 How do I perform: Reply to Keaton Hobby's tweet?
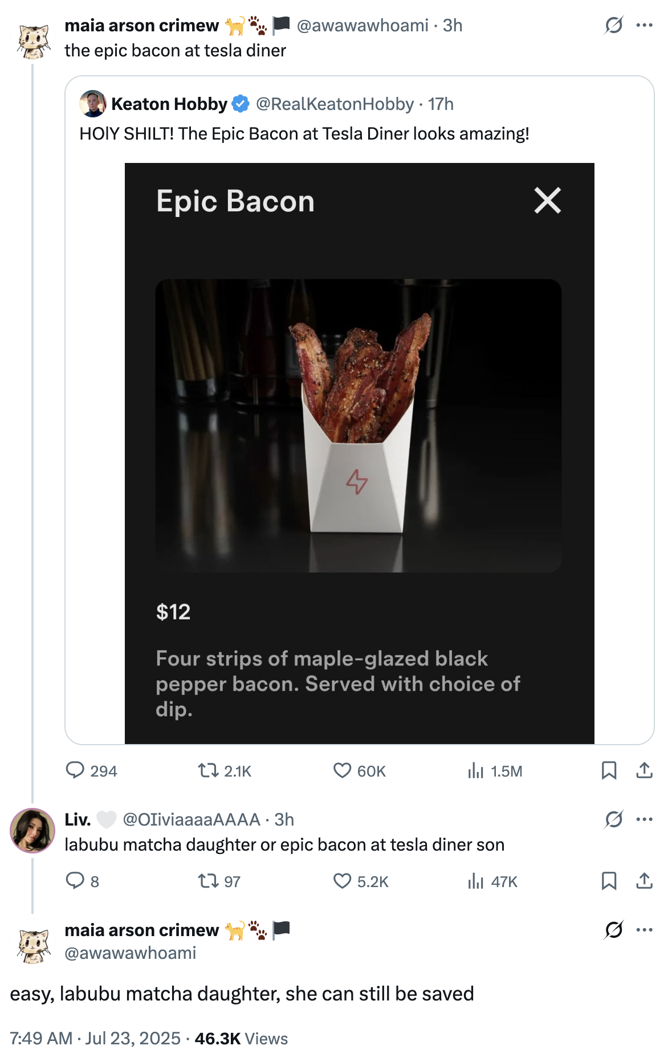[78, 771]
